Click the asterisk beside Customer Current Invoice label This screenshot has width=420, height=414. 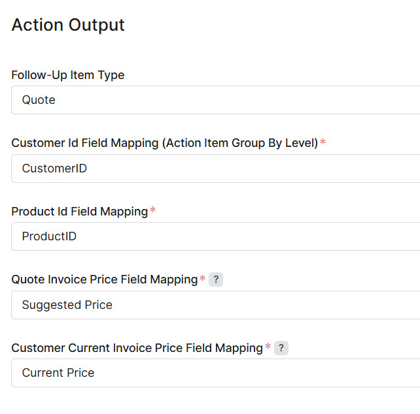tap(268, 347)
